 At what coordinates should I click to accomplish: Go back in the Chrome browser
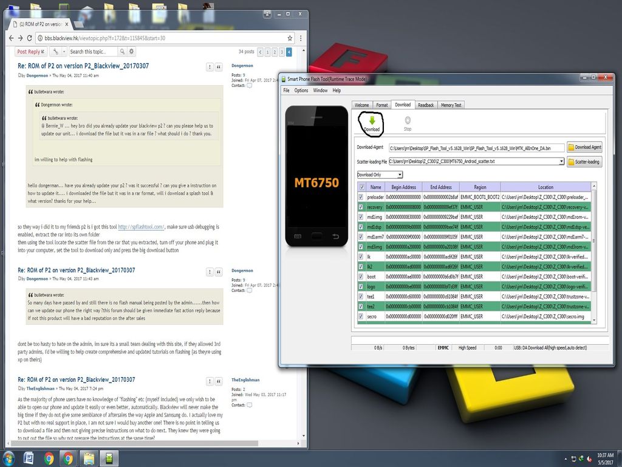point(11,38)
